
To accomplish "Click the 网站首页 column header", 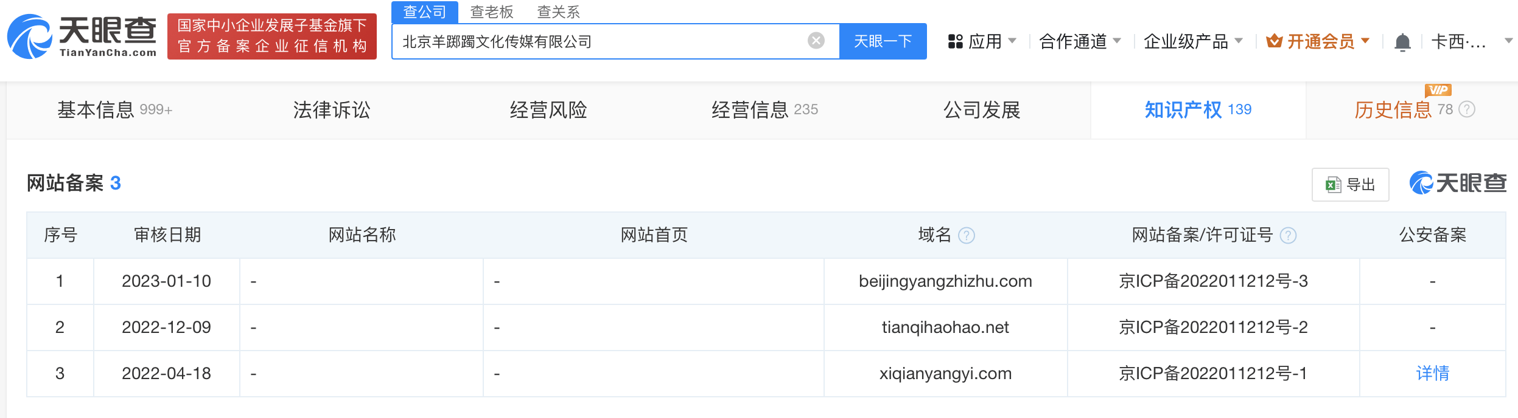I will click(654, 235).
